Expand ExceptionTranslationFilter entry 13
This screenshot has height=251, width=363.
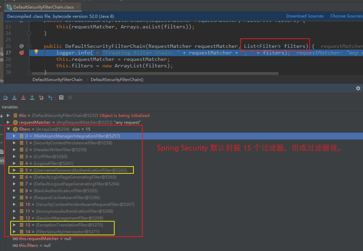(14, 225)
